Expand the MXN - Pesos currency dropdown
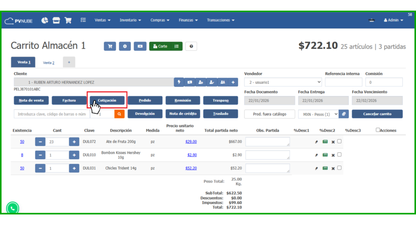The height and width of the screenshot is (234, 416). (318, 114)
